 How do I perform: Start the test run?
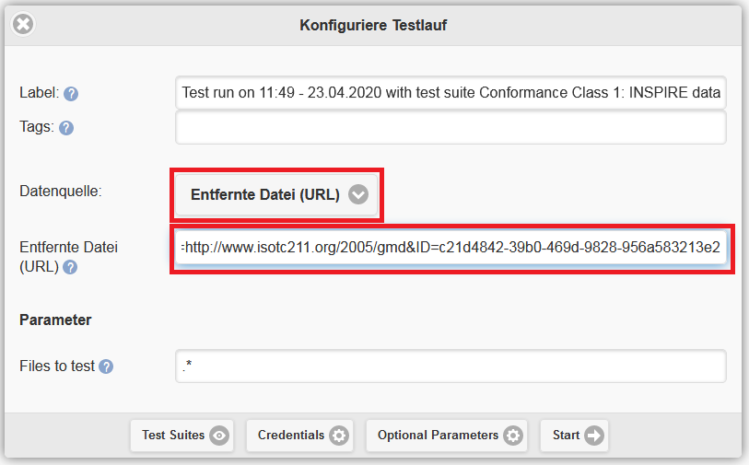coord(574,436)
